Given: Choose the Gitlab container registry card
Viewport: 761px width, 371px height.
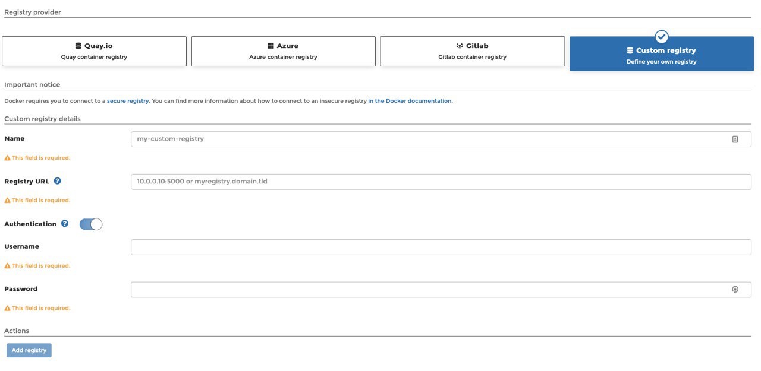Looking at the screenshot, I should (473, 52).
